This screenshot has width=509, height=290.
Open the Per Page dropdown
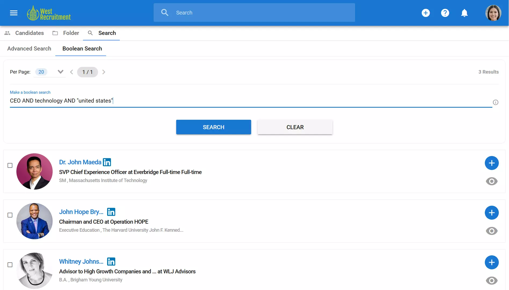[60, 72]
